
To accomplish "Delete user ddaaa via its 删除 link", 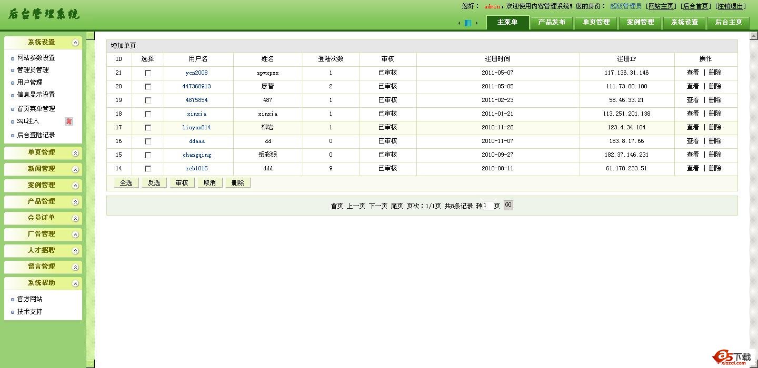I will (715, 141).
